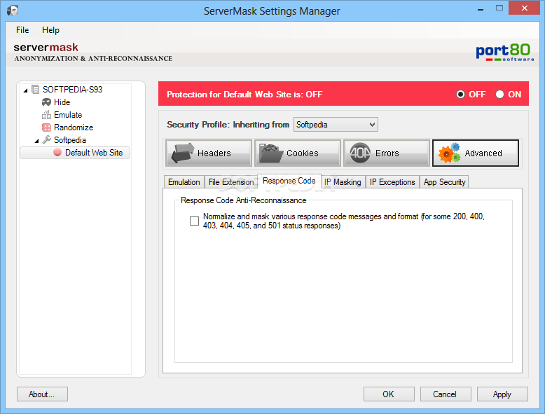
Task: Collapse the Softpedia profile tree node
Action: pos(36,141)
